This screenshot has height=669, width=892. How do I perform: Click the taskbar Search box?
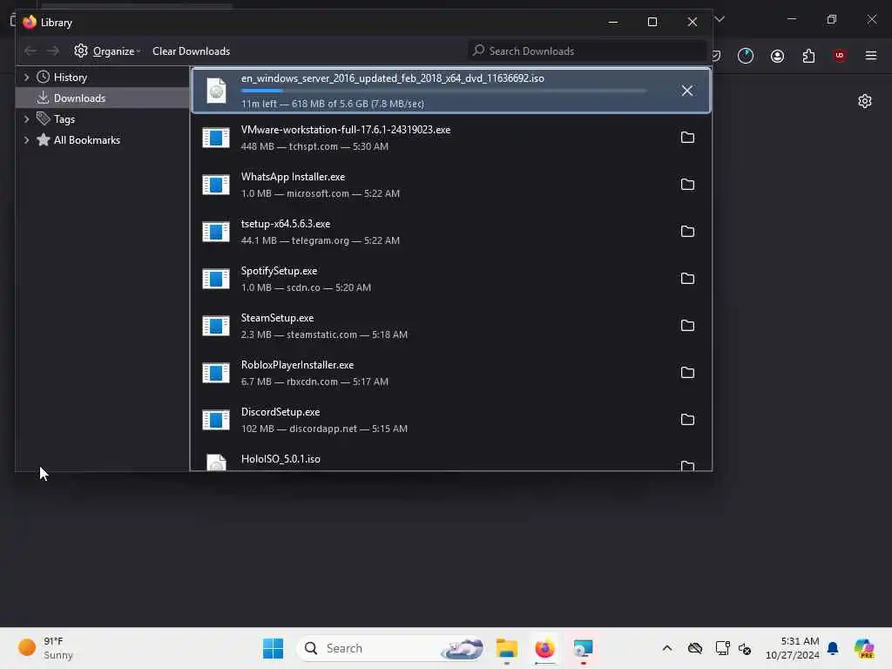point(389,648)
